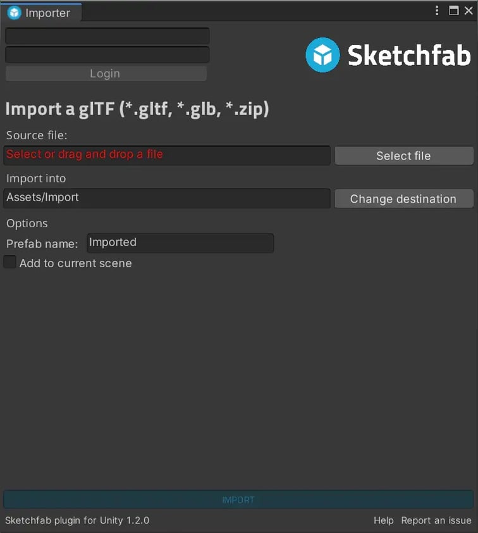The height and width of the screenshot is (533, 478).
Task: Open the Help link
Action: click(383, 520)
